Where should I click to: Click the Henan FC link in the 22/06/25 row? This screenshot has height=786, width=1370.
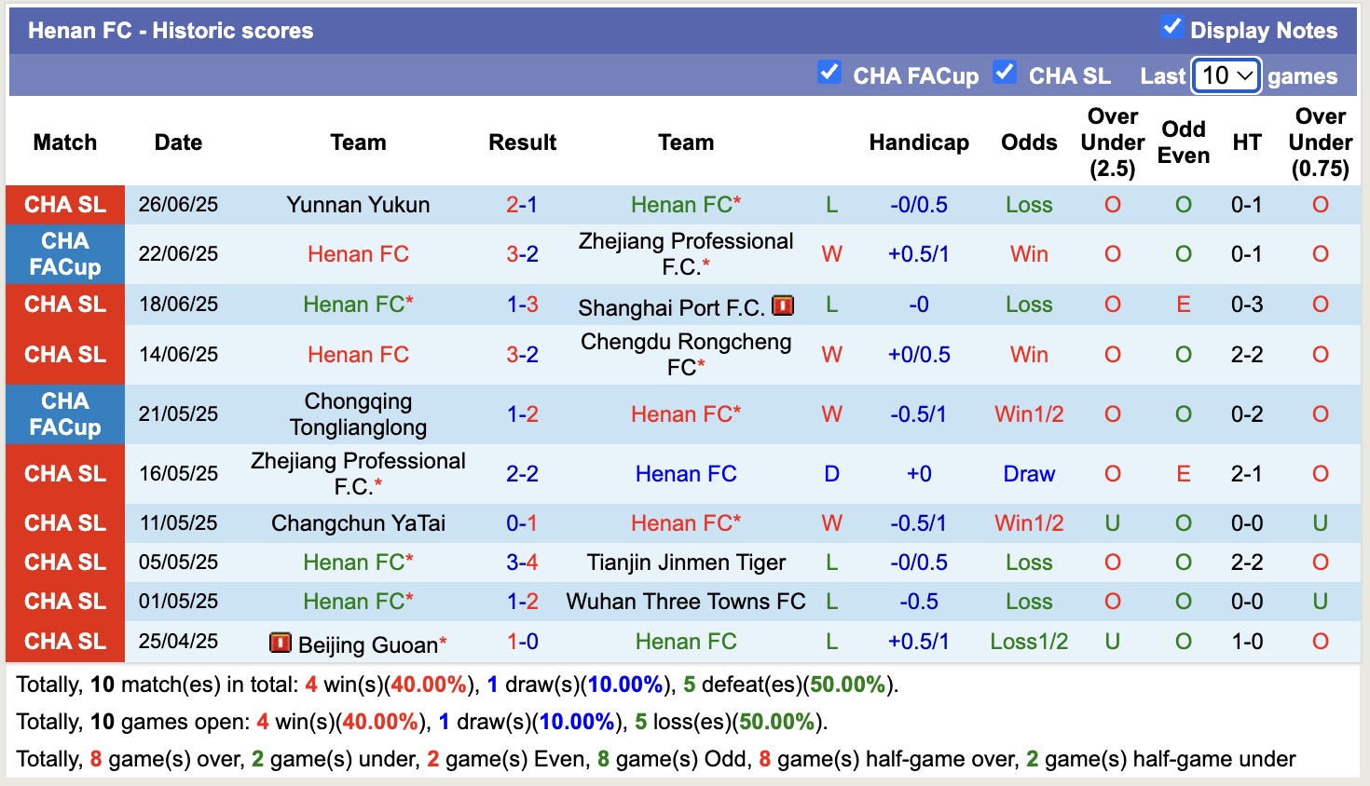[358, 254]
